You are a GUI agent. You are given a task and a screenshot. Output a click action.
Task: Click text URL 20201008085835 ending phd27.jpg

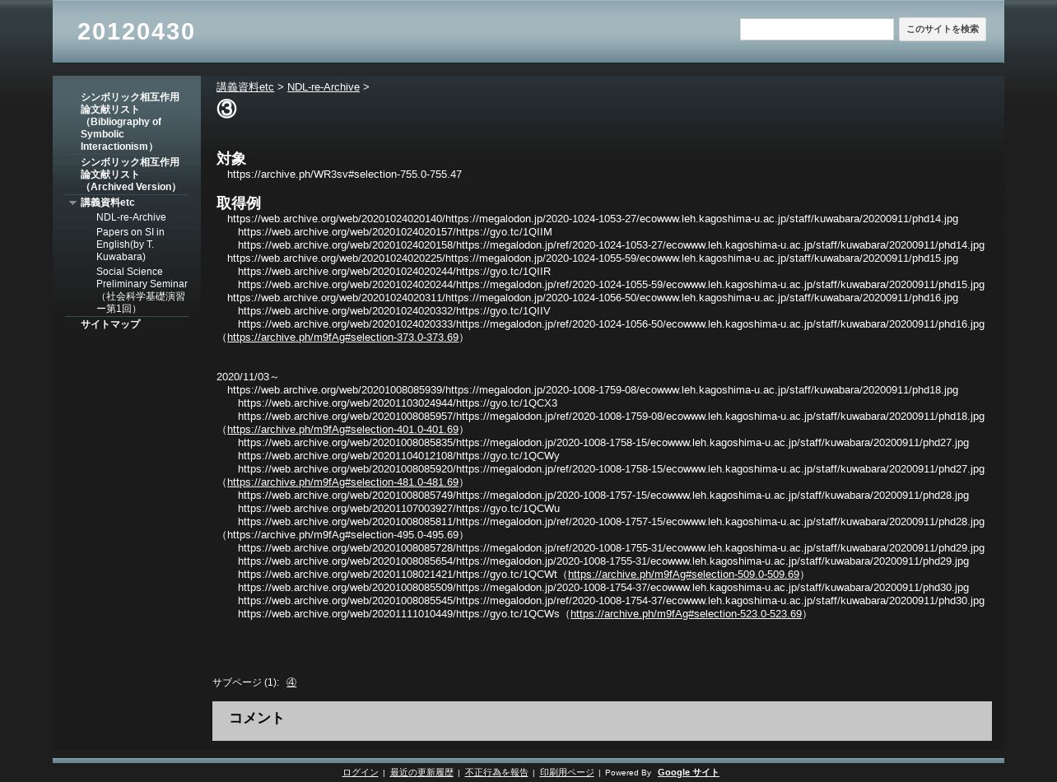[603, 443]
